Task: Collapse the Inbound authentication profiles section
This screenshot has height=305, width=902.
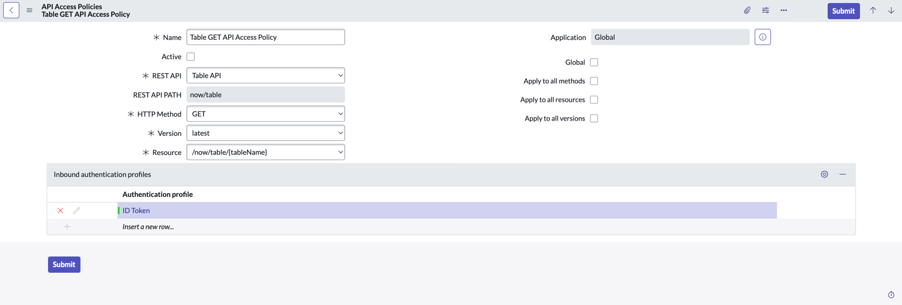Action: [843, 174]
